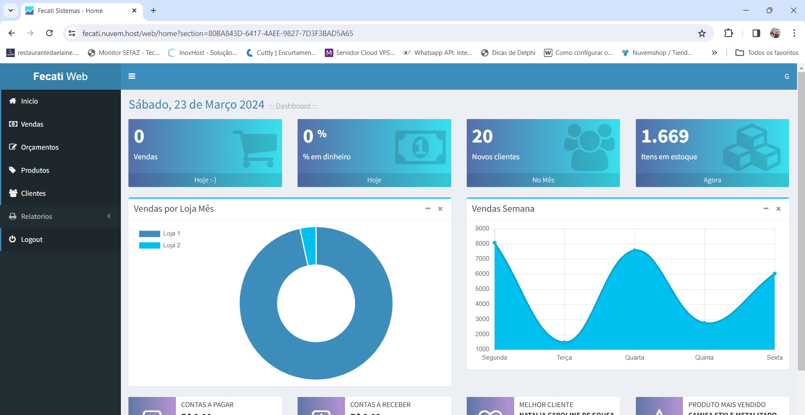Reload the page with the refresh icon
The width and height of the screenshot is (805, 415).
coord(50,33)
